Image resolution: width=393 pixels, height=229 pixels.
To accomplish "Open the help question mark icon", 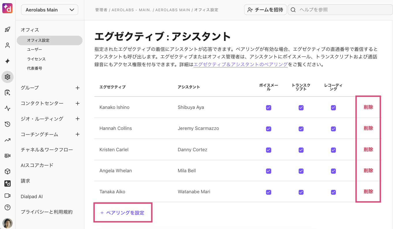I will coord(8,207).
